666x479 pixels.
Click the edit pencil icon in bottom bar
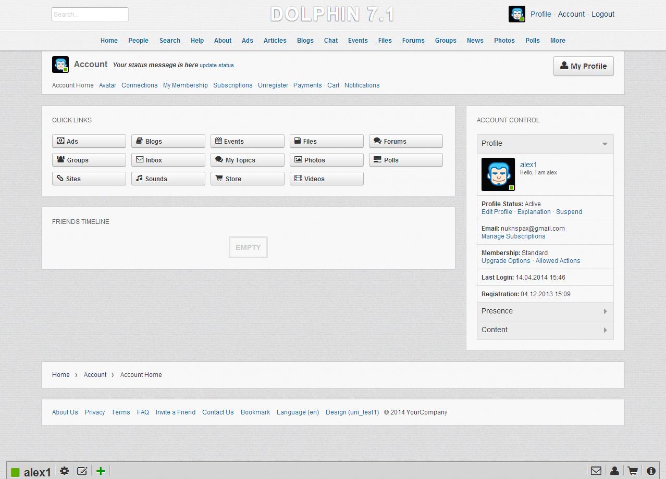[82, 471]
